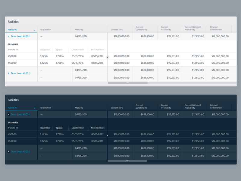Open Term Loan #2002 link in dark table
Viewport: 241px width, 181px height.
[x=20, y=151]
